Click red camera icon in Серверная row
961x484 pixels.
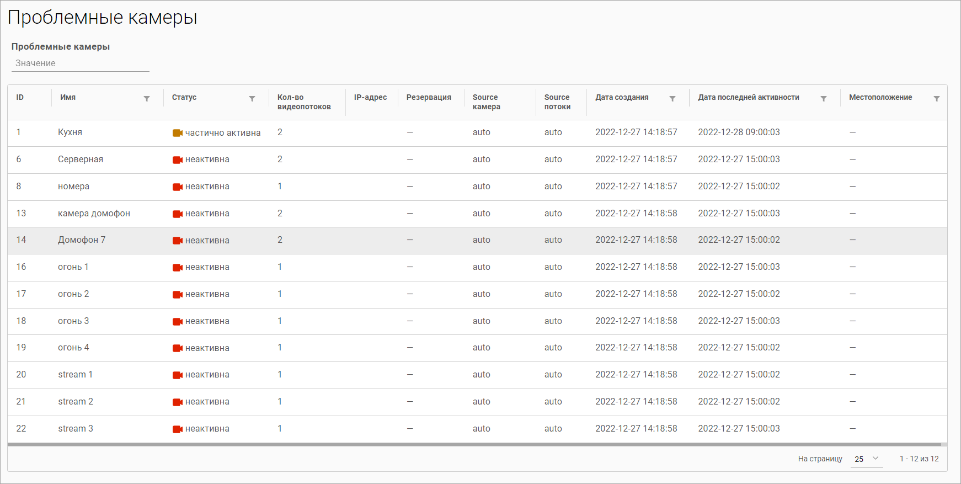tap(177, 160)
